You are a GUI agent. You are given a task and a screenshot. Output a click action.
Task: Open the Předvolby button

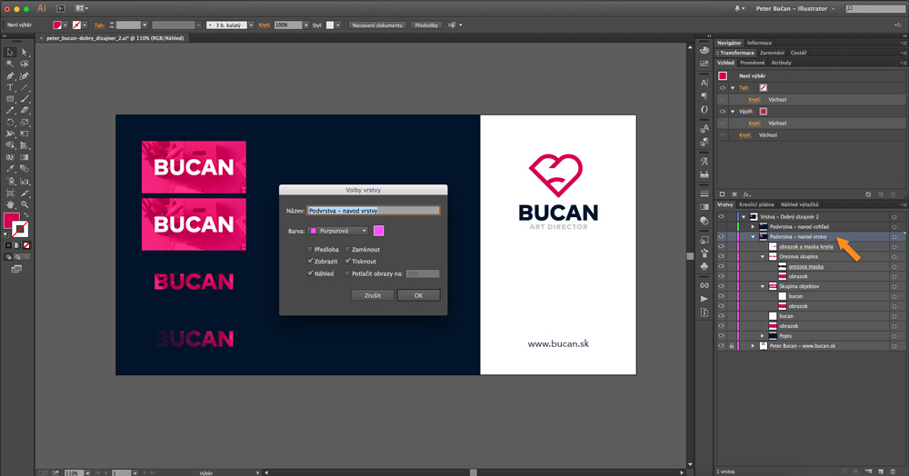click(x=426, y=25)
